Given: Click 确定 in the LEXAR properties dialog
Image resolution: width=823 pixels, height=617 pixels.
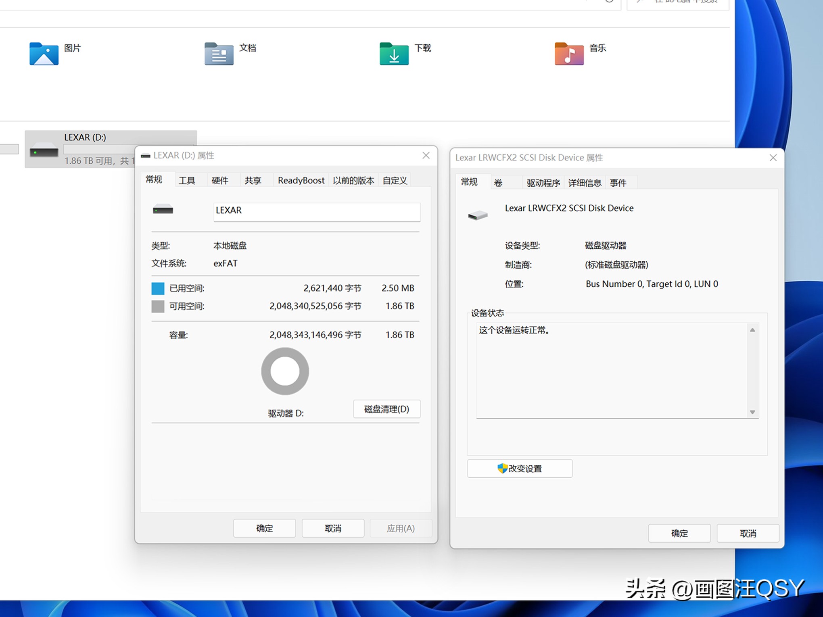Looking at the screenshot, I should (x=264, y=528).
